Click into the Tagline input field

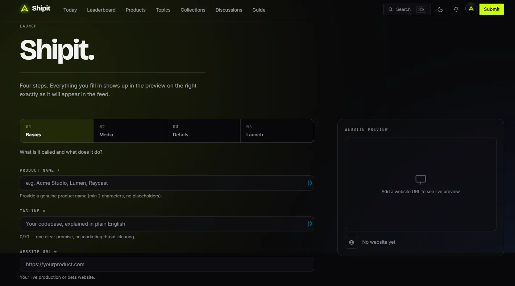click(x=167, y=224)
